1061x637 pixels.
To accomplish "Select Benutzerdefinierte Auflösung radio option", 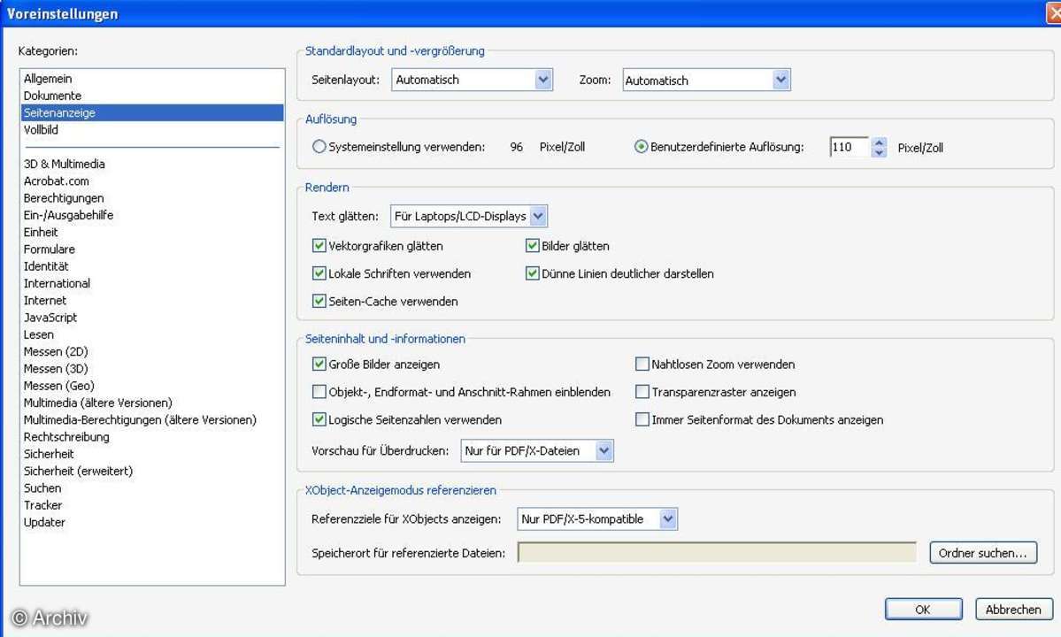I will click(x=642, y=148).
